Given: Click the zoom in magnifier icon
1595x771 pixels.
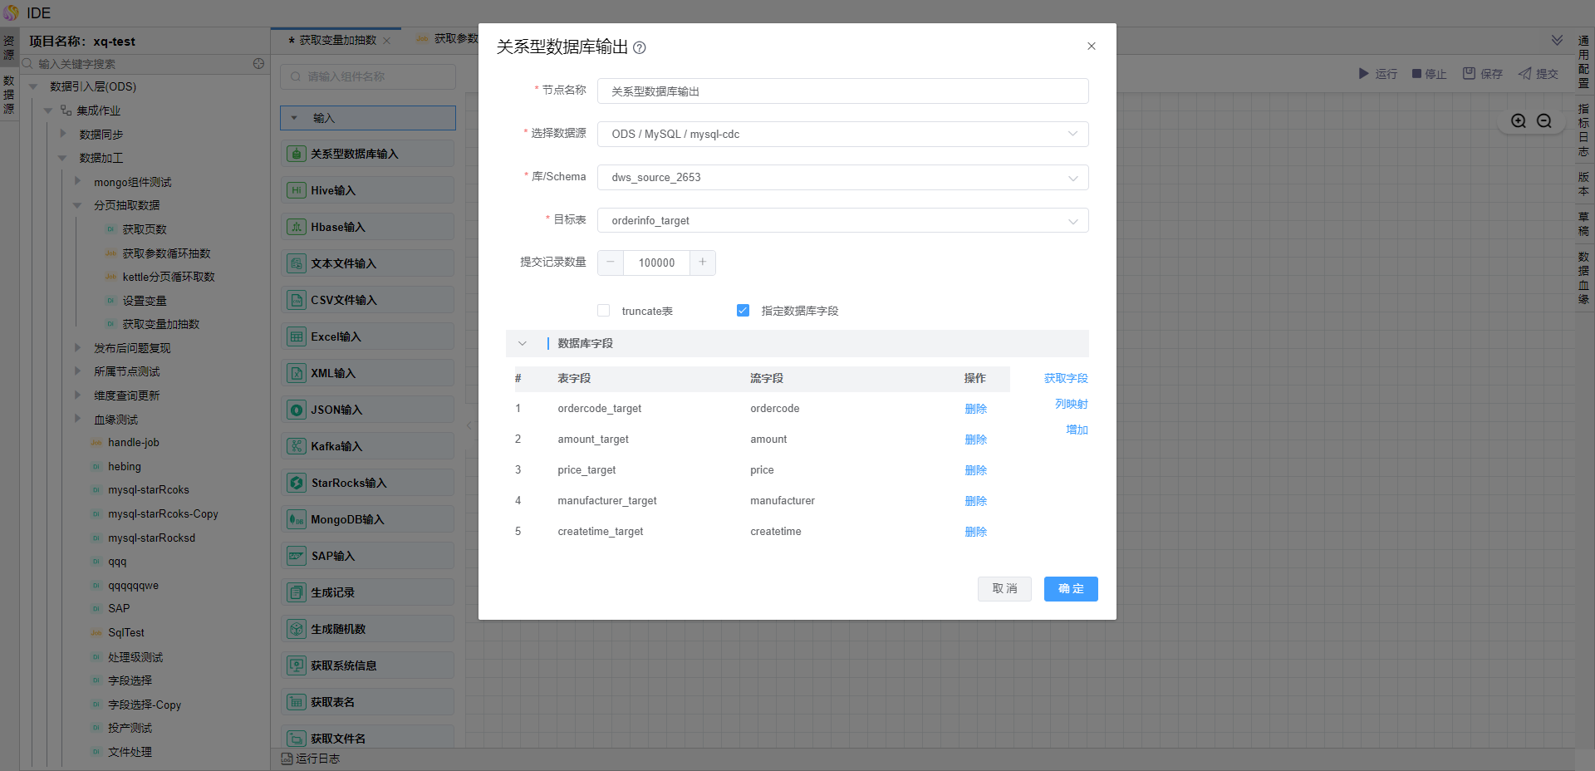Looking at the screenshot, I should pyautogui.click(x=1519, y=121).
